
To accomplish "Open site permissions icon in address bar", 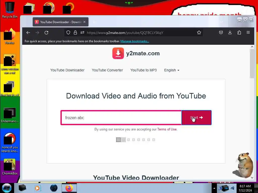I will [x=82, y=32].
